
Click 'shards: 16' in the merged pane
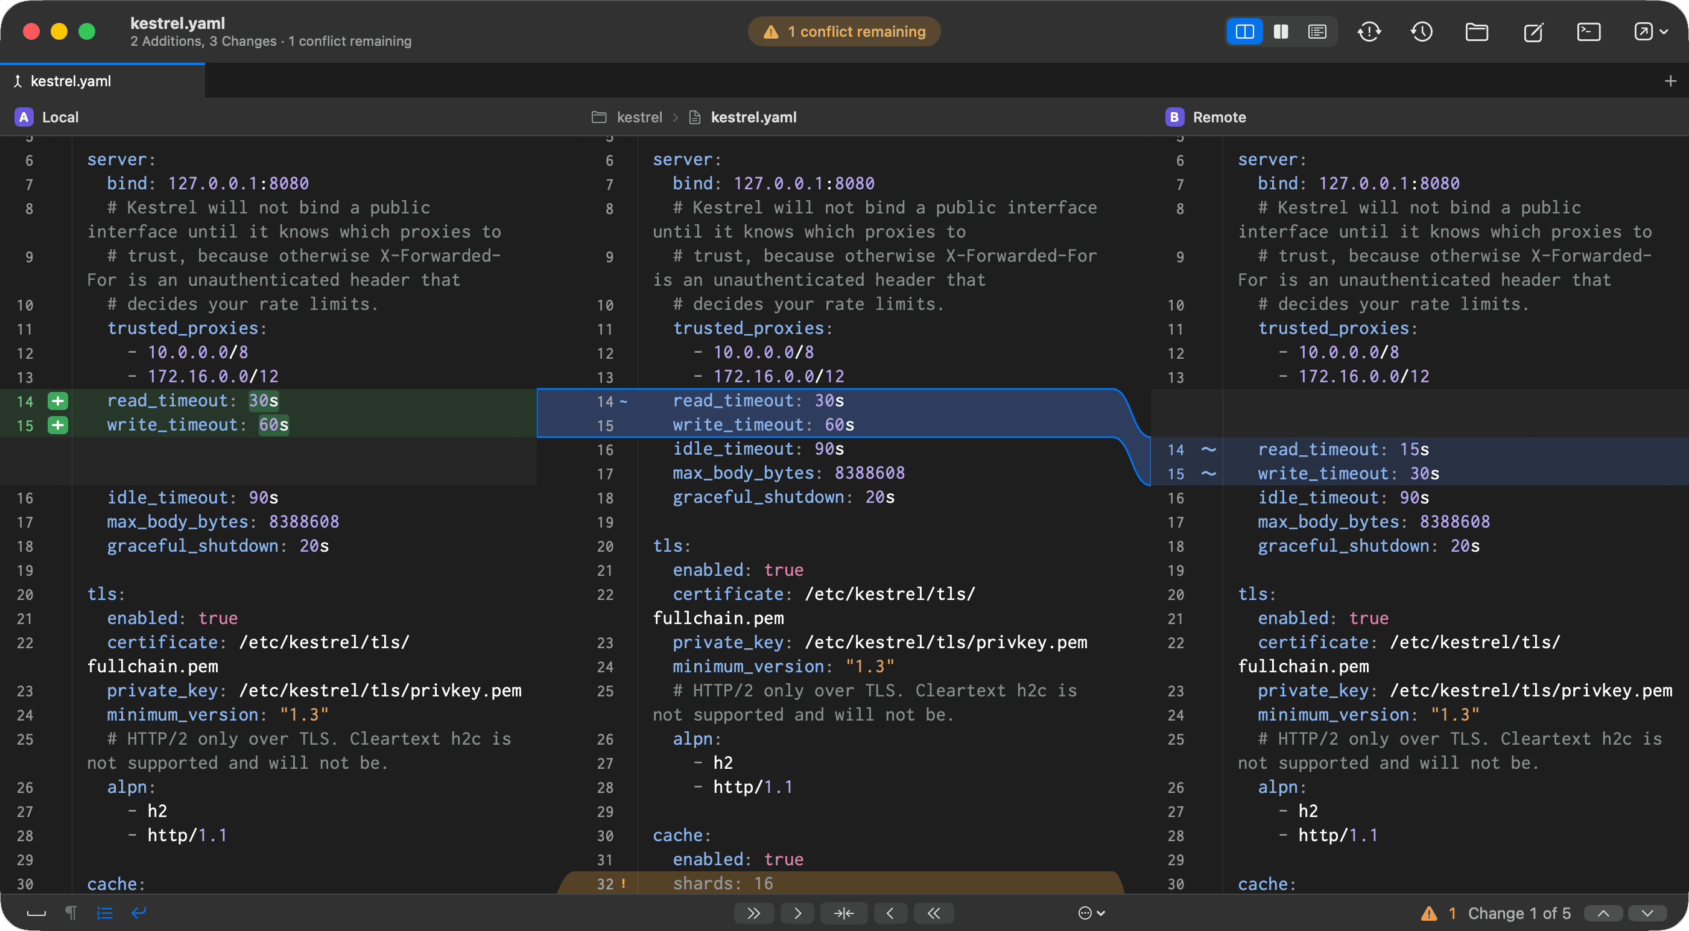click(723, 883)
